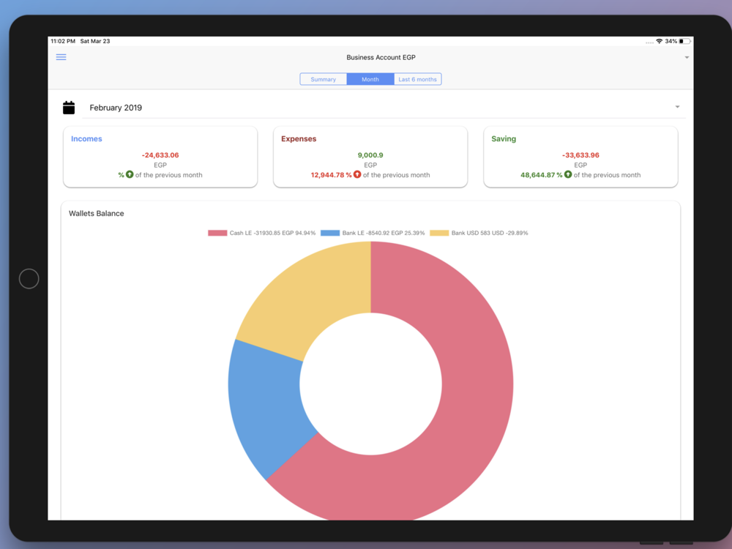Toggle Bank USD legend entry in chart
Screen dimensions: 732x549
pos(478,233)
